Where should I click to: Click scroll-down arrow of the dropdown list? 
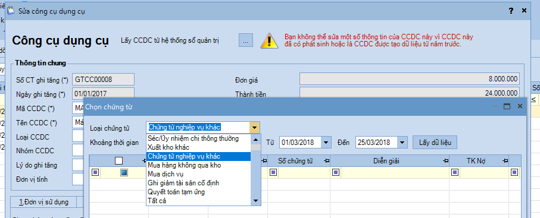coord(255,200)
